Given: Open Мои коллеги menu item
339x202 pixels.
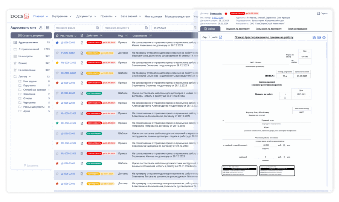Looking at the screenshot, I should point(153,17).
